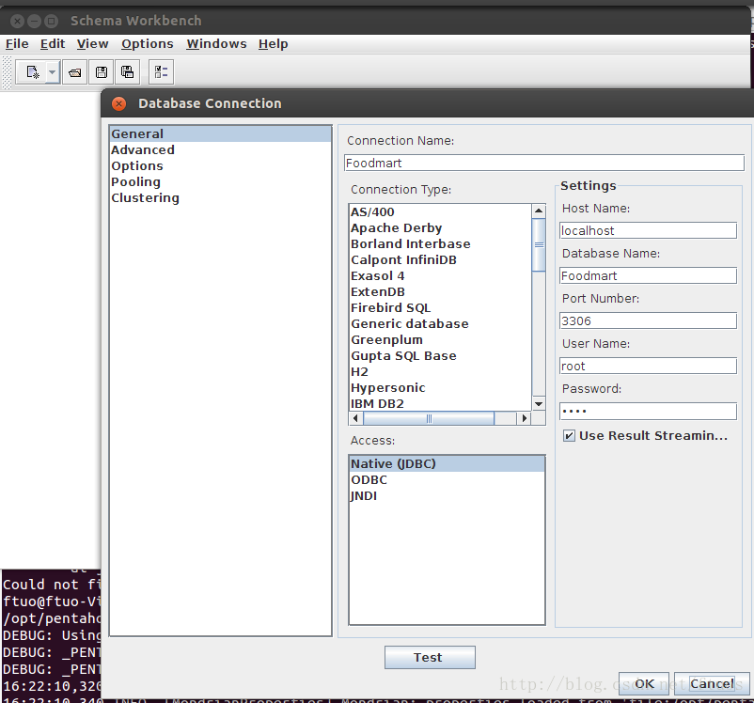754x703 pixels.
Task: Select Generic database connection type
Action: click(x=440, y=323)
